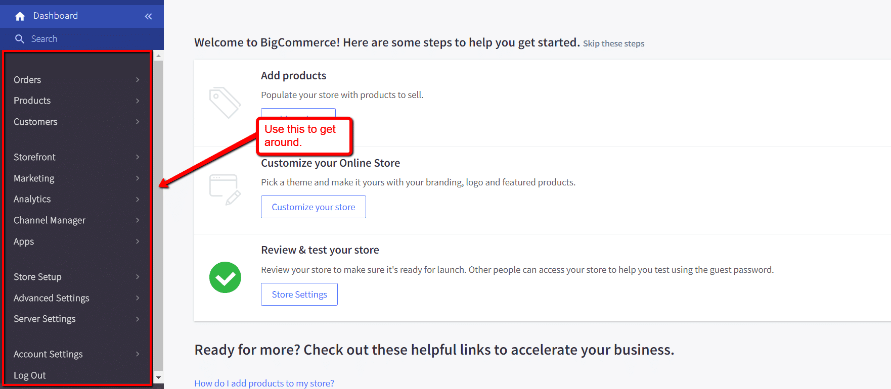This screenshot has height=389, width=891.
Task: Open the Products menu
Action: pos(32,101)
